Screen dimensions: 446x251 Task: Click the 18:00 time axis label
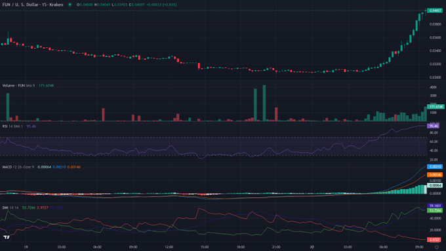point(240,247)
